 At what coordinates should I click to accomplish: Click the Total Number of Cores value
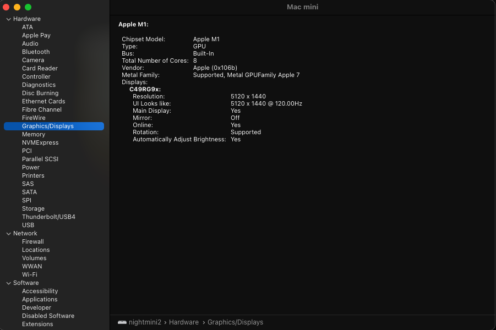coord(195,61)
